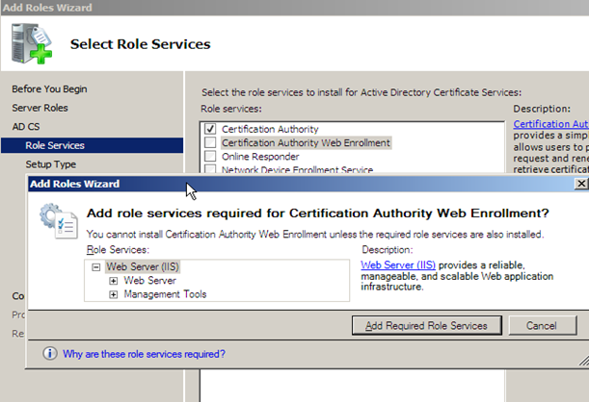
Task: Cancel the required role services dialog
Action: (547, 325)
